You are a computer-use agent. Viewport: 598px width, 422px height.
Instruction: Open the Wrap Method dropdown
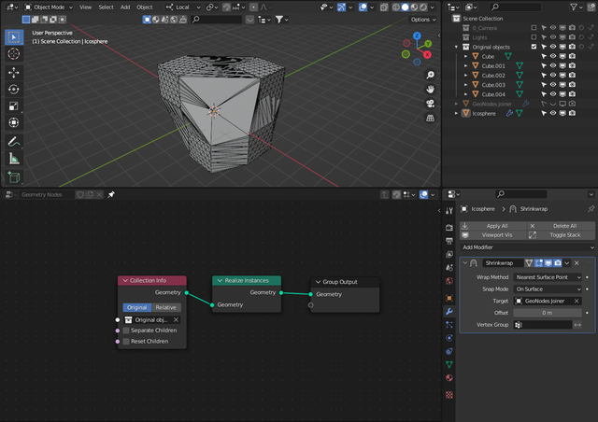pyautogui.click(x=548, y=277)
